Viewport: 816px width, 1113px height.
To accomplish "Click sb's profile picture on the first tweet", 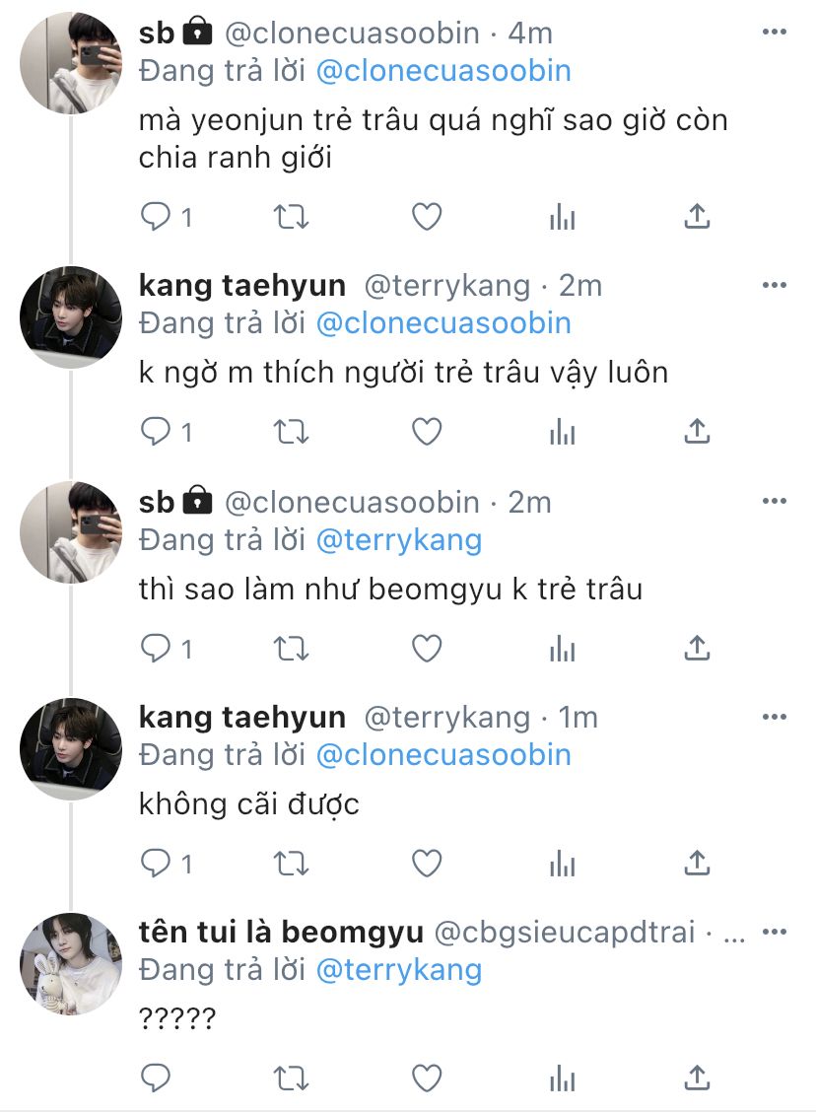I will pyautogui.click(x=70, y=66).
